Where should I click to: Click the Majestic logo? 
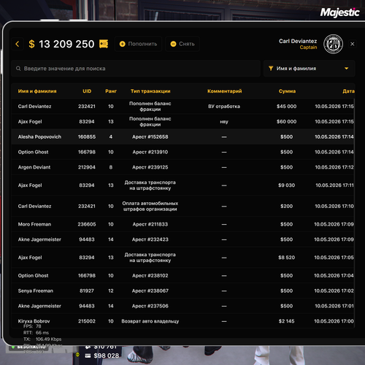[339, 12]
